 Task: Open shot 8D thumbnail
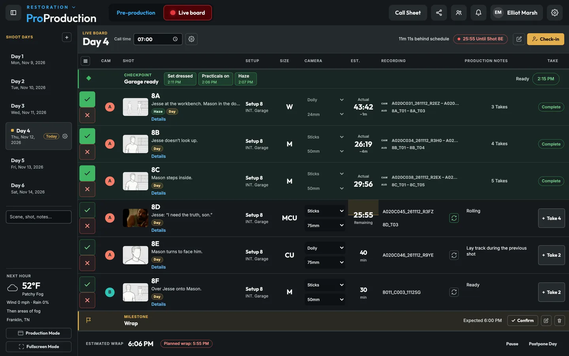pyautogui.click(x=136, y=218)
